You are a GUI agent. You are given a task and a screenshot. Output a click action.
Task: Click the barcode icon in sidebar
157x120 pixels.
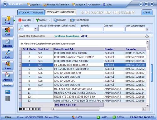[8, 98]
